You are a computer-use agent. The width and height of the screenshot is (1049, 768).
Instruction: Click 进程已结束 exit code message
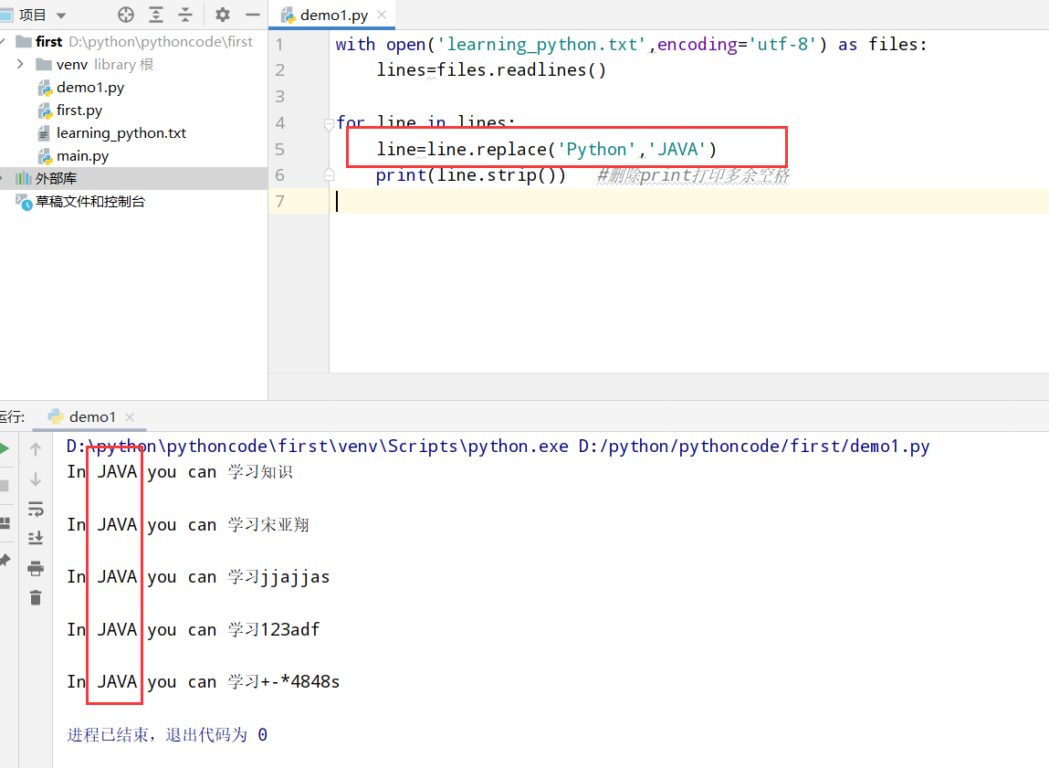tap(167, 734)
